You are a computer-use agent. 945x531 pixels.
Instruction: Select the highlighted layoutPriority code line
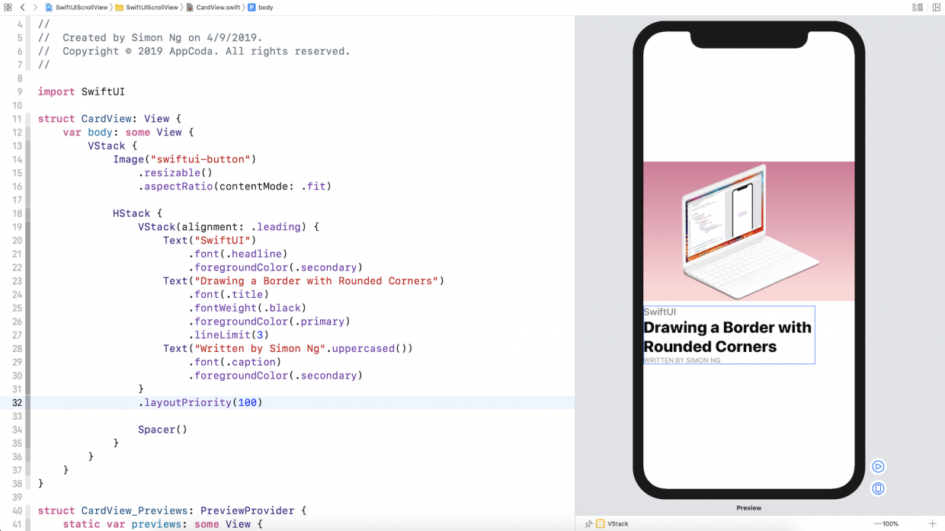point(202,402)
